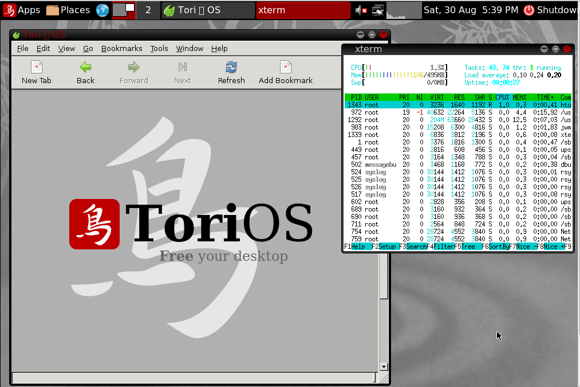Screen dimensions: 580x387
Task: Click the Back arrow icon
Action: click(x=85, y=67)
